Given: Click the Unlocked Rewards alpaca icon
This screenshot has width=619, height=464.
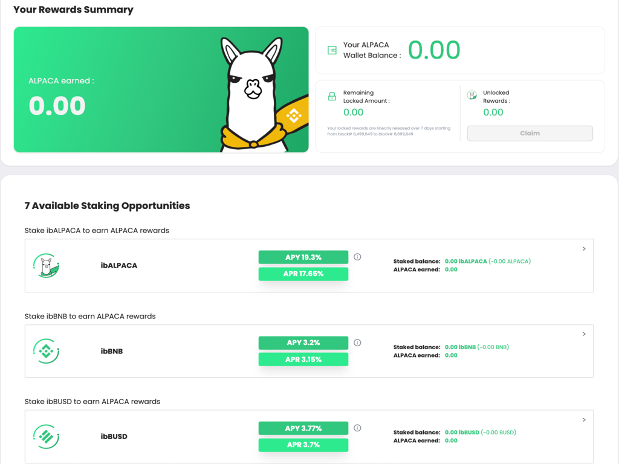Looking at the screenshot, I should point(472,95).
